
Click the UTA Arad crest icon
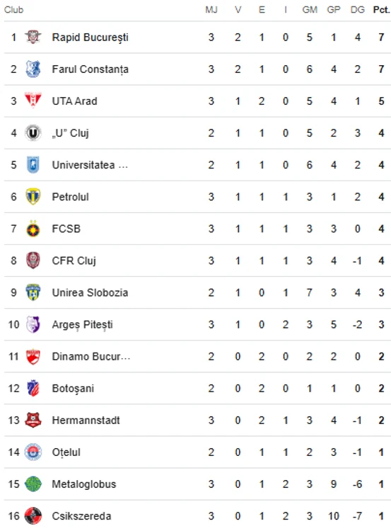click(33, 101)
